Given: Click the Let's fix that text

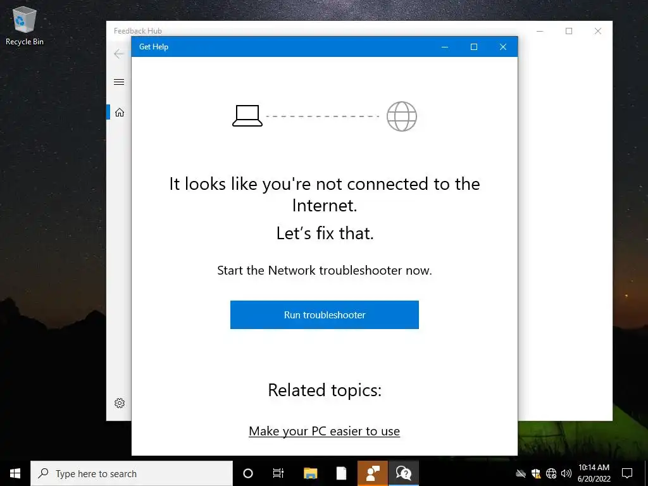Looking at the screenshot, I should click(x=325, y=233).
